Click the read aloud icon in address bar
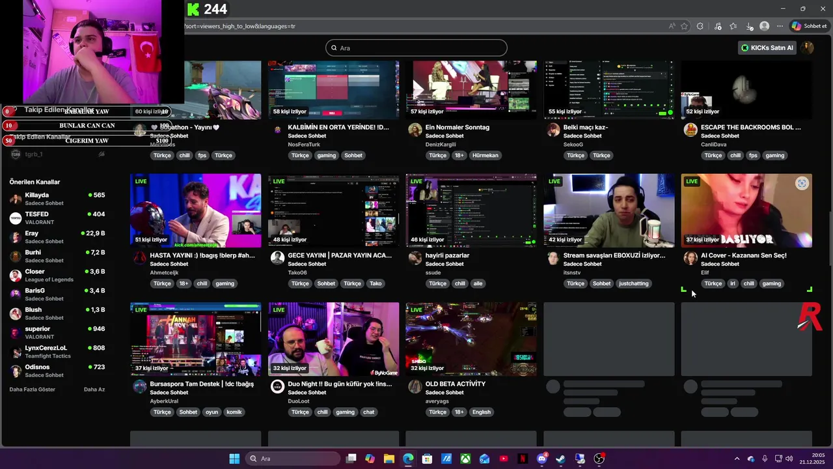The height and width of the screenshot is (469, 833). coord(672,26)
